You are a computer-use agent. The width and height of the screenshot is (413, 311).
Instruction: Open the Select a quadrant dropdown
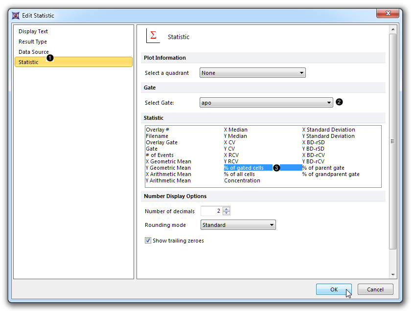[x=252, y=73]
